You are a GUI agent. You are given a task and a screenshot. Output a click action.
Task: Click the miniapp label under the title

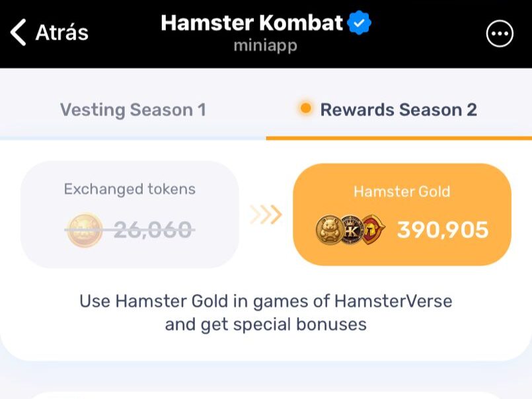(x=266, y=46)
